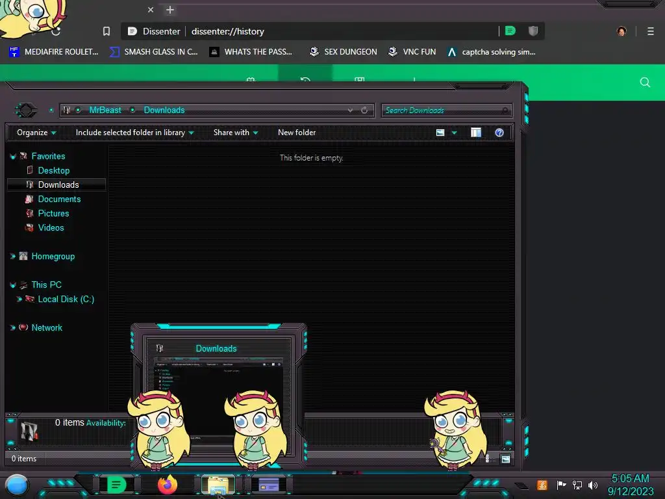
Task: Open the browser profile avatar
Action: coord(621,31)
